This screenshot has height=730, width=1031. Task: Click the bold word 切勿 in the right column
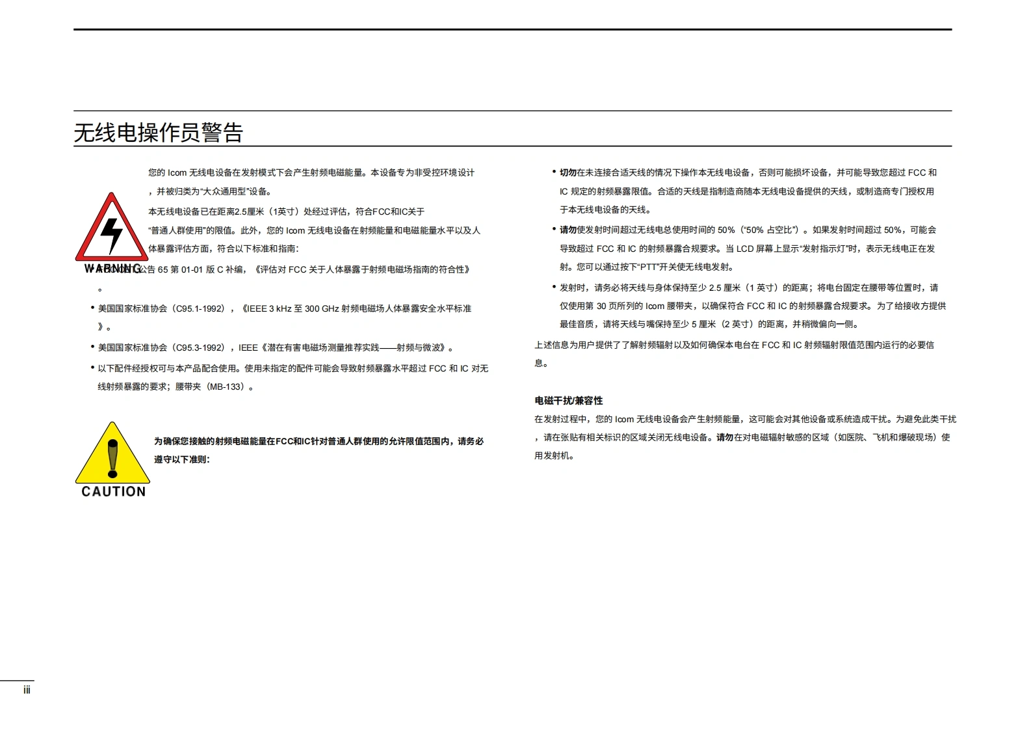(568, 173)
